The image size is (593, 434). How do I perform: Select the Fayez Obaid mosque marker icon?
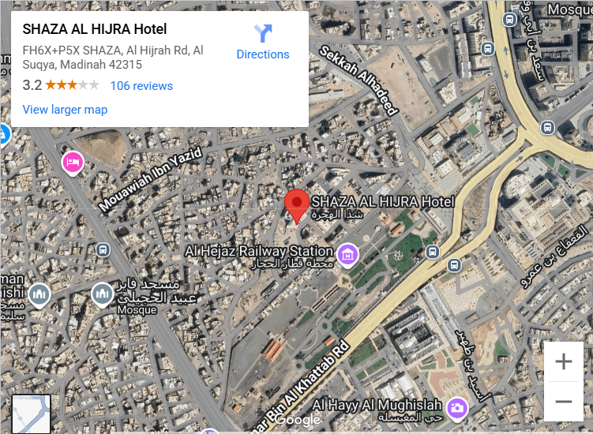point(102,295)
